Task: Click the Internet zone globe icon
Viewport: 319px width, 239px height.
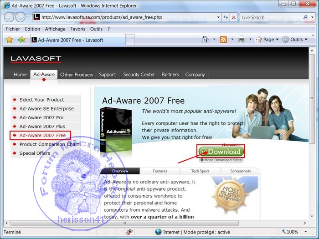Action: coord(158,232)
